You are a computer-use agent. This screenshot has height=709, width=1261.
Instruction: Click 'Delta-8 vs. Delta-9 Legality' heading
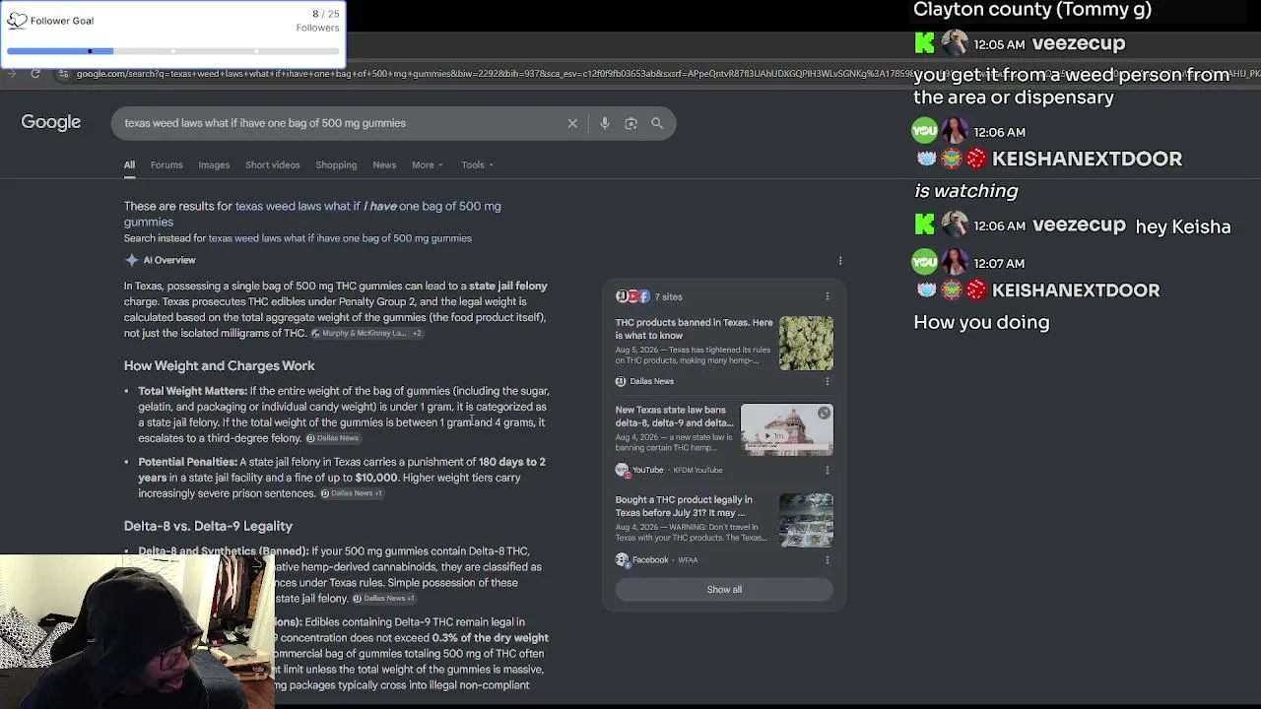(x=208, y=526)
